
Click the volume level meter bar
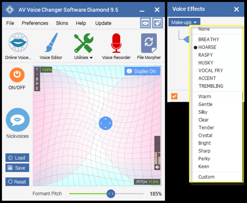[x=157, y=150]
